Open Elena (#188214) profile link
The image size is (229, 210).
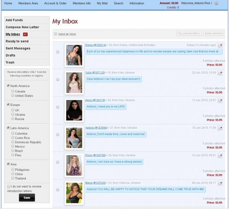click(96, 45)
